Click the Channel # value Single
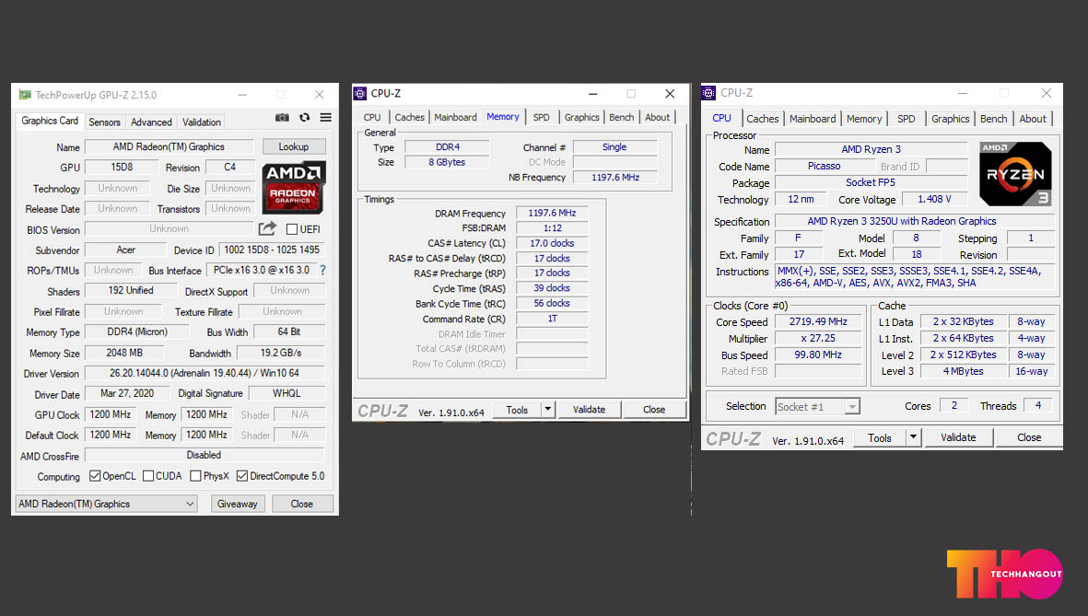Image resolution: width=1088 pixels, height=616 pixels. tap(614, 147)
